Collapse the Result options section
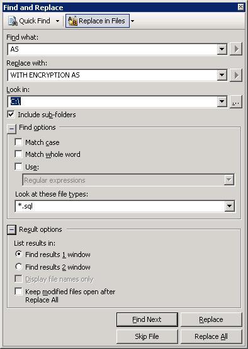This screenshot has width=248, height=349. (x=11, y=230)
